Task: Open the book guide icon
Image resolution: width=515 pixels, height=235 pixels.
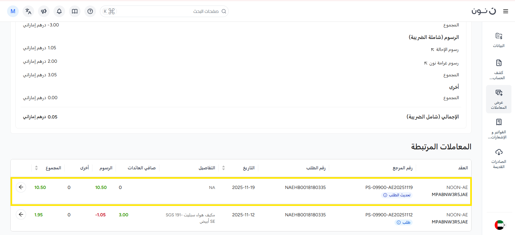Action: pos(75,11)
